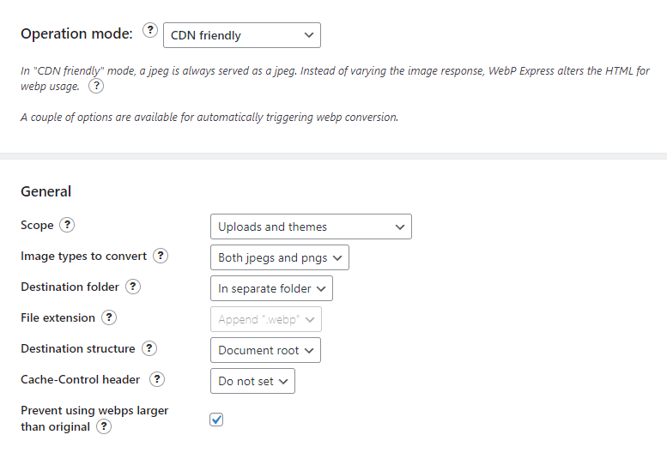
Task: Show File extension help tooltip icon
Action: coord(109,317)
